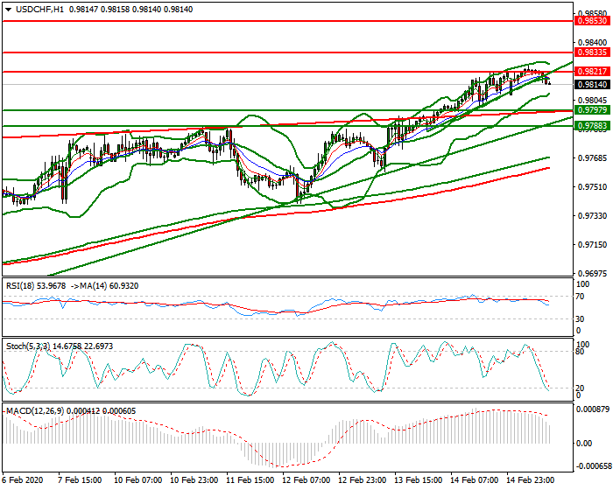Click the 14 Feb 23:00 time axis label
This screenshot has width=613, height=490.
[x=531, y=479]
